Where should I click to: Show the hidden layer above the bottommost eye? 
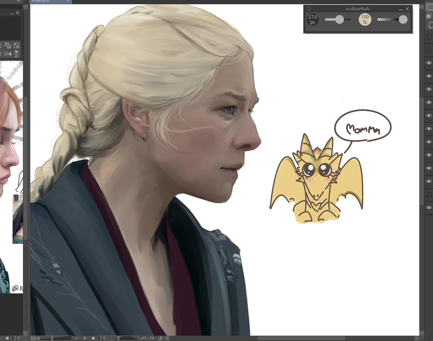[429, 195]
